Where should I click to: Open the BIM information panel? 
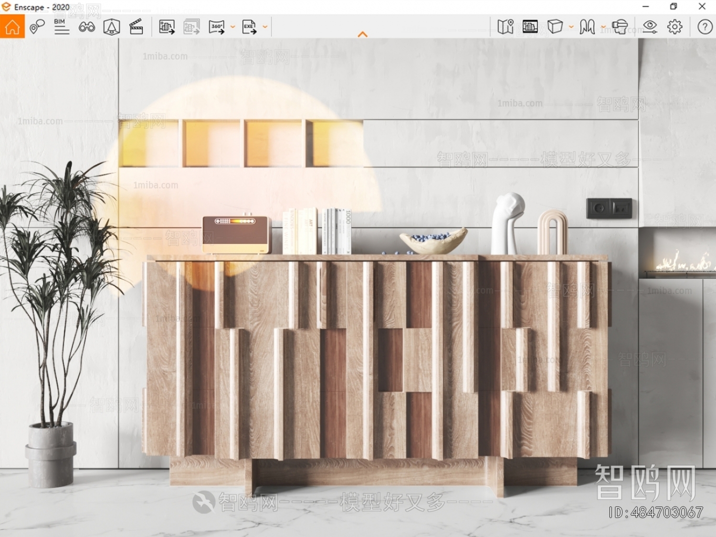pos(62,27)
